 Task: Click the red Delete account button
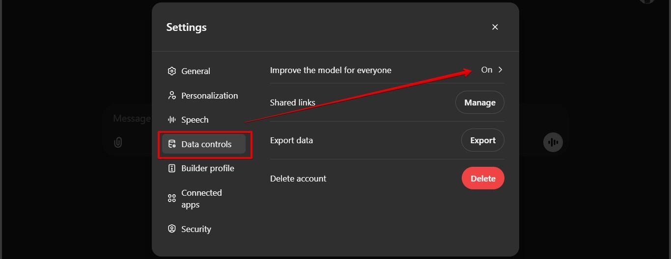point(482,179)
